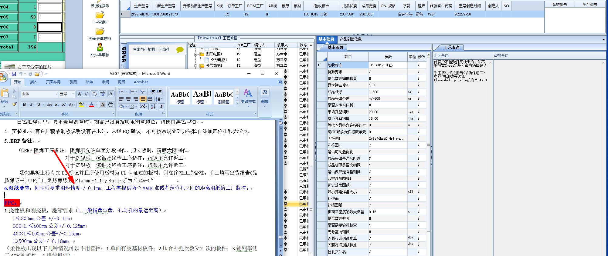Click the Distributed alignment icon

point(150,99)
